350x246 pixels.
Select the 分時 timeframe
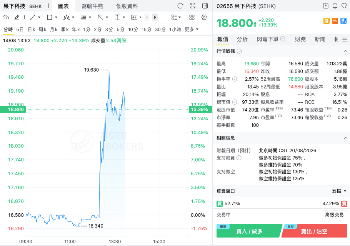(8, 30)
